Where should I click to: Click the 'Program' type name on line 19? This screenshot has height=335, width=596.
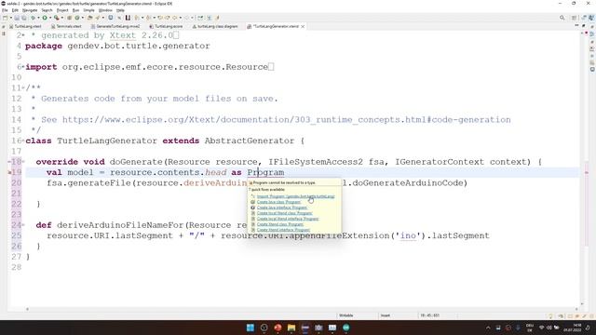point(265,172)
